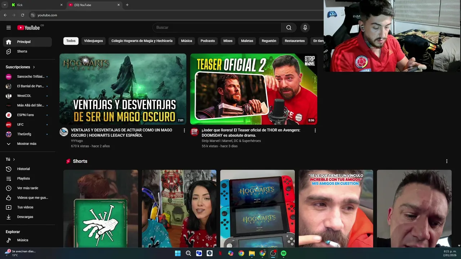Open VENTAJAS Y DESVENTAJAS video title
461x259 pixels.
coord(121,133)
